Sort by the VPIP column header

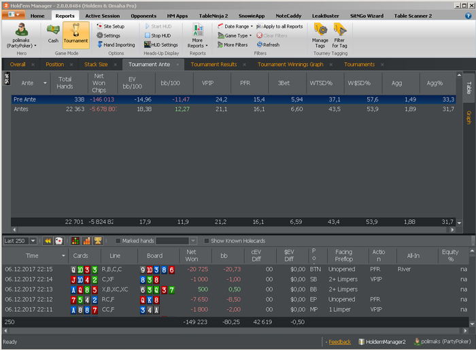click(x=212, y=83)
